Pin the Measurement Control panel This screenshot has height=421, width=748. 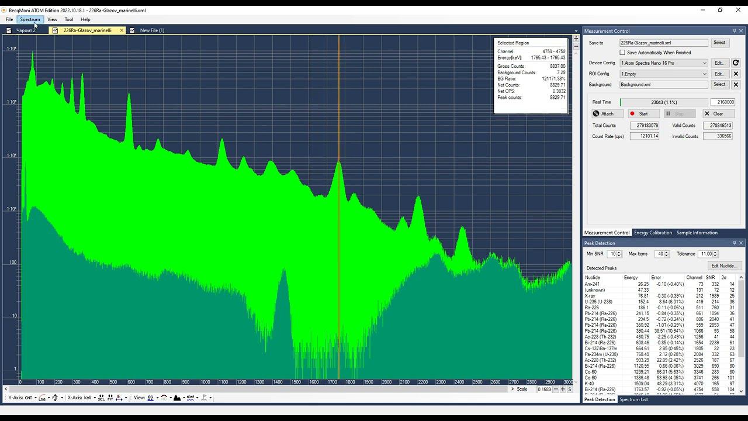pos(735,31)
